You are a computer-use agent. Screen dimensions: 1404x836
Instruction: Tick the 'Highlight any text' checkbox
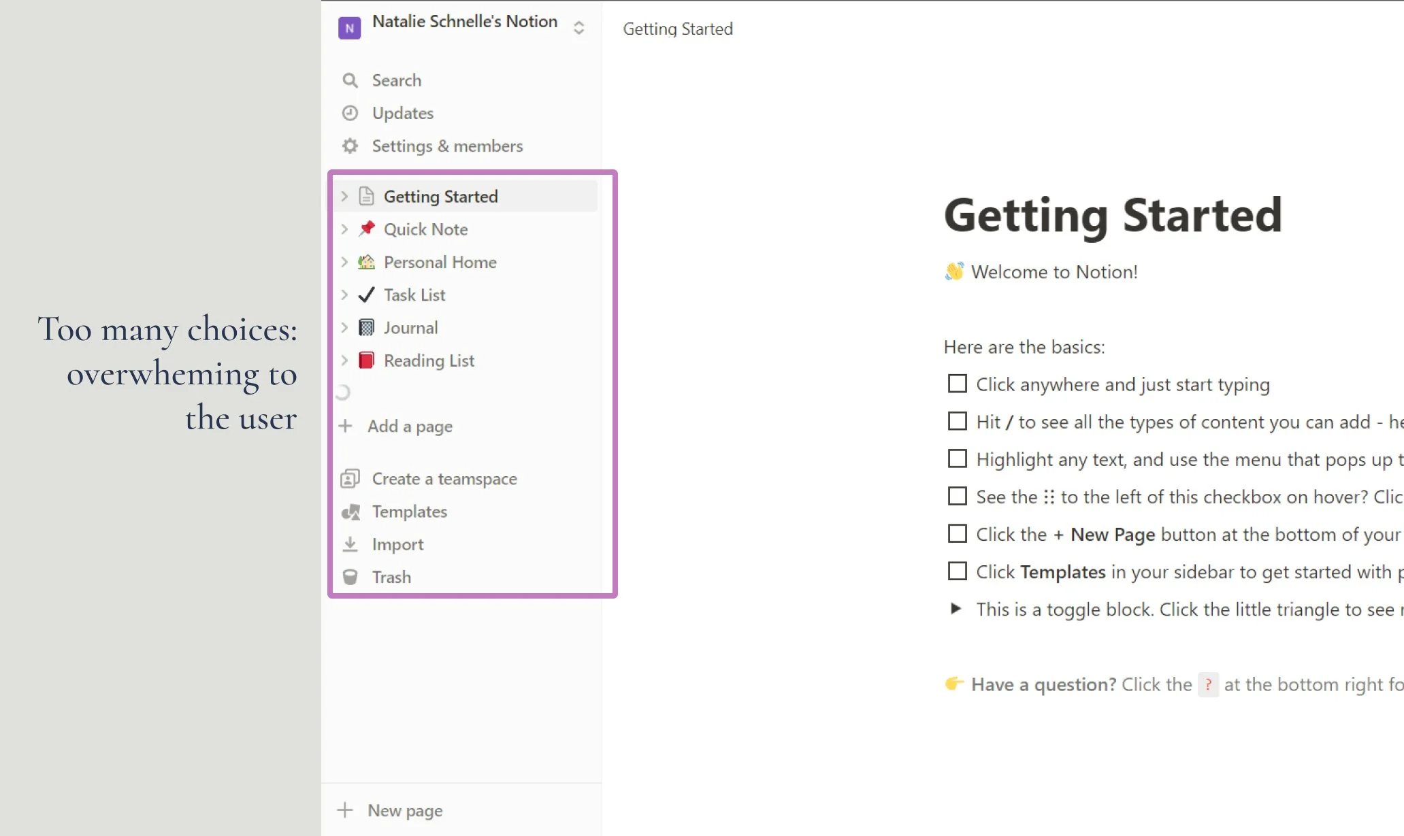(x=957, y=458)
